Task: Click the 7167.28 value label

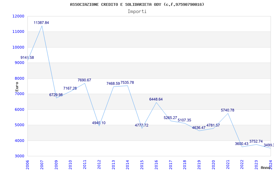Action: click(70, 88)
